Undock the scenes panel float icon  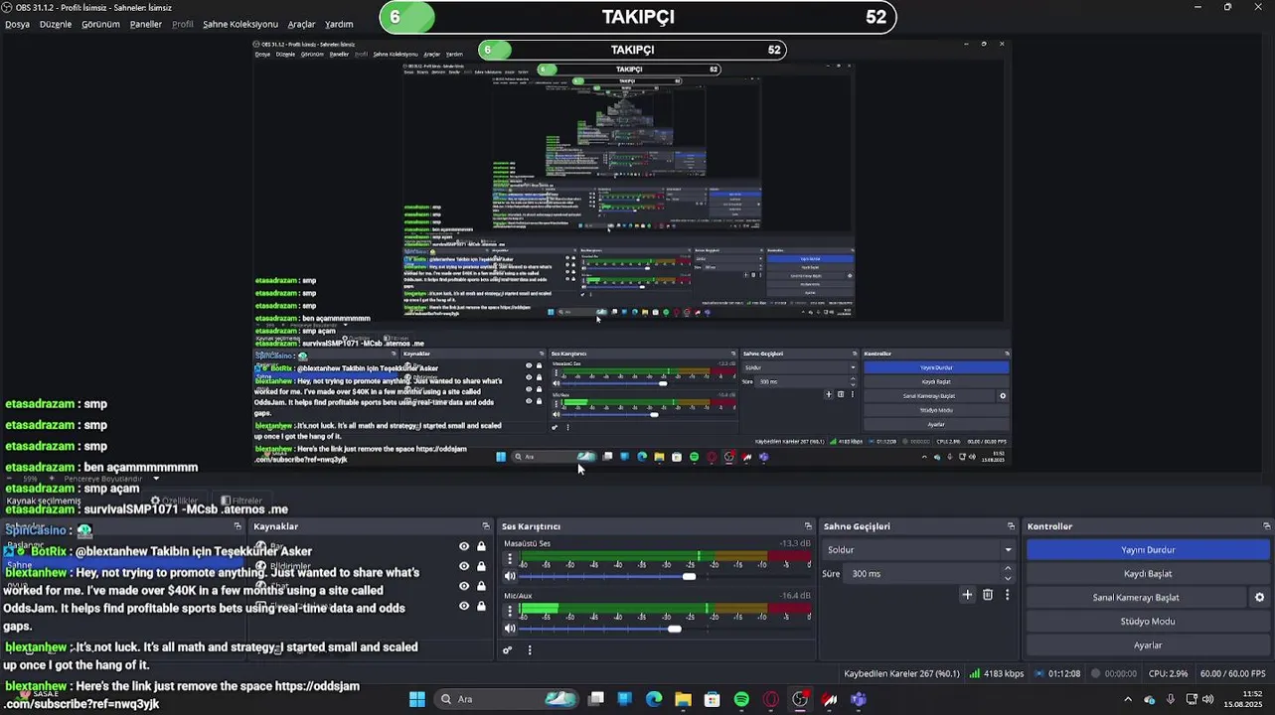[x=238, y=526]
